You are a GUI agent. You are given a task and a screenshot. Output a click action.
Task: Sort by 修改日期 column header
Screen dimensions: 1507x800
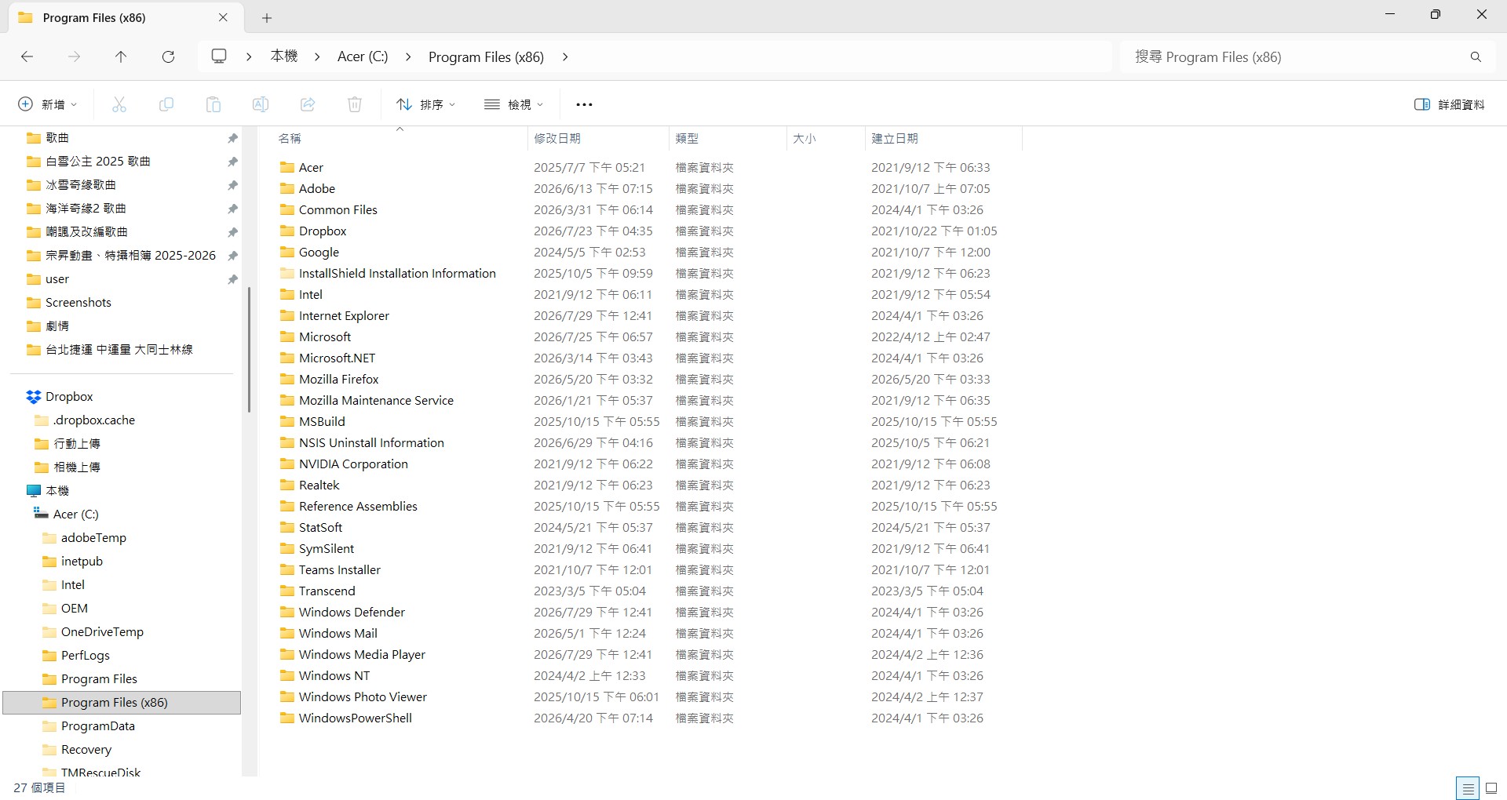[598, 138]
